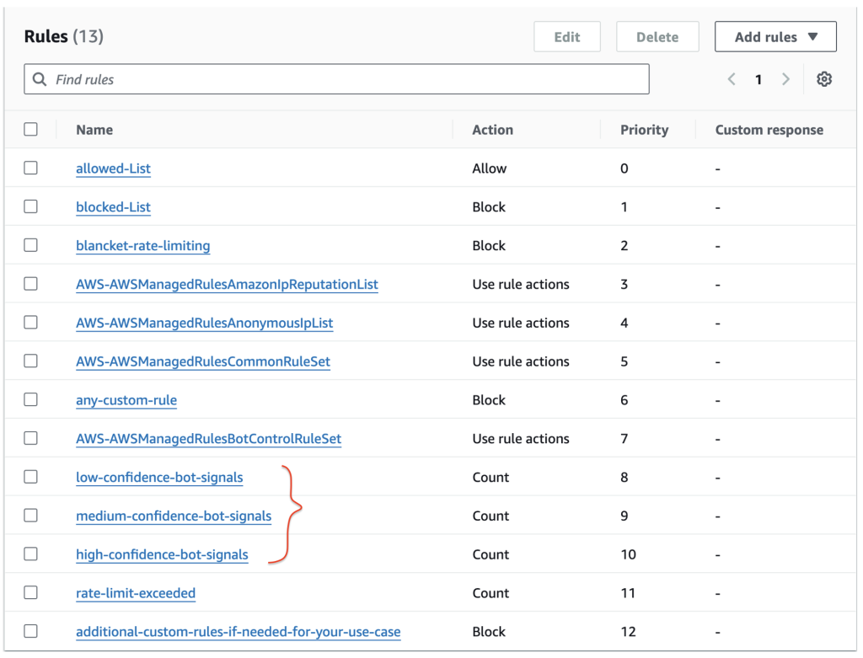Click the previous page chevron
The height and width of the screenshot is (658, 863).
tap(732, 78)
